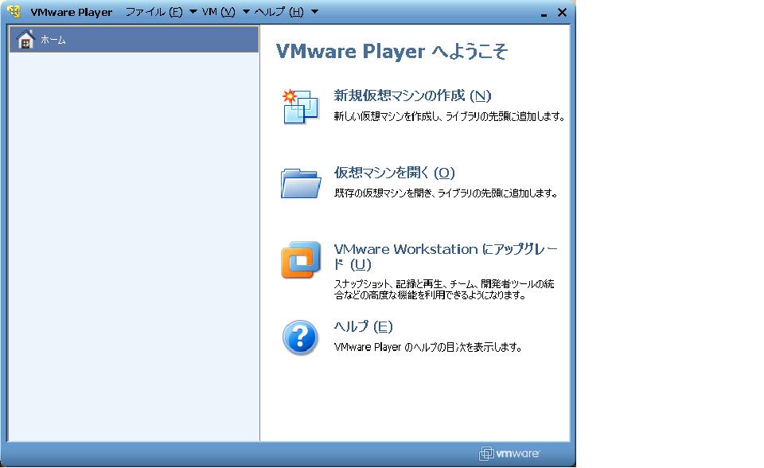The height and width of the screenshot is (468, 764).
Task: Minimize the VMware Player window
Action: pos(544,14)
